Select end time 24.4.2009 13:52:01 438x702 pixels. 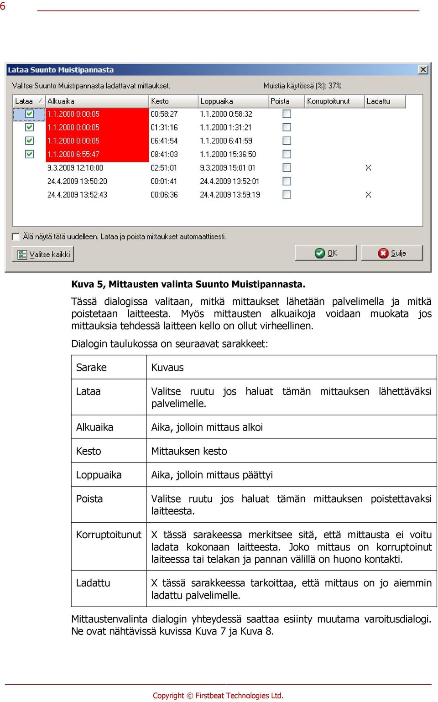pyautogui.click(x=229, y=181)
